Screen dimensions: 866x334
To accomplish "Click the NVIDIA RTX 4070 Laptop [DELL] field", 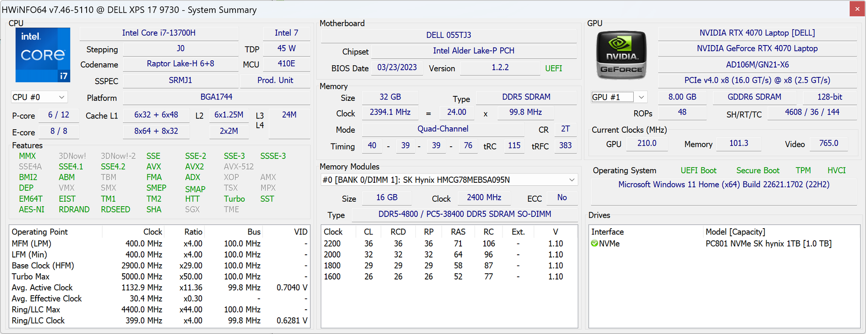I will pyautogui.click(x=757, y=33).
